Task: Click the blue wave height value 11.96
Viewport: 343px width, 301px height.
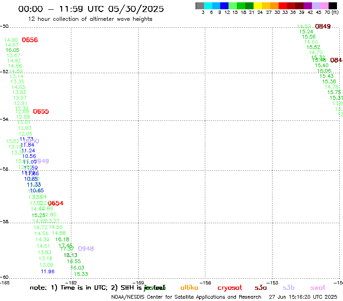Action: [48, 271]
